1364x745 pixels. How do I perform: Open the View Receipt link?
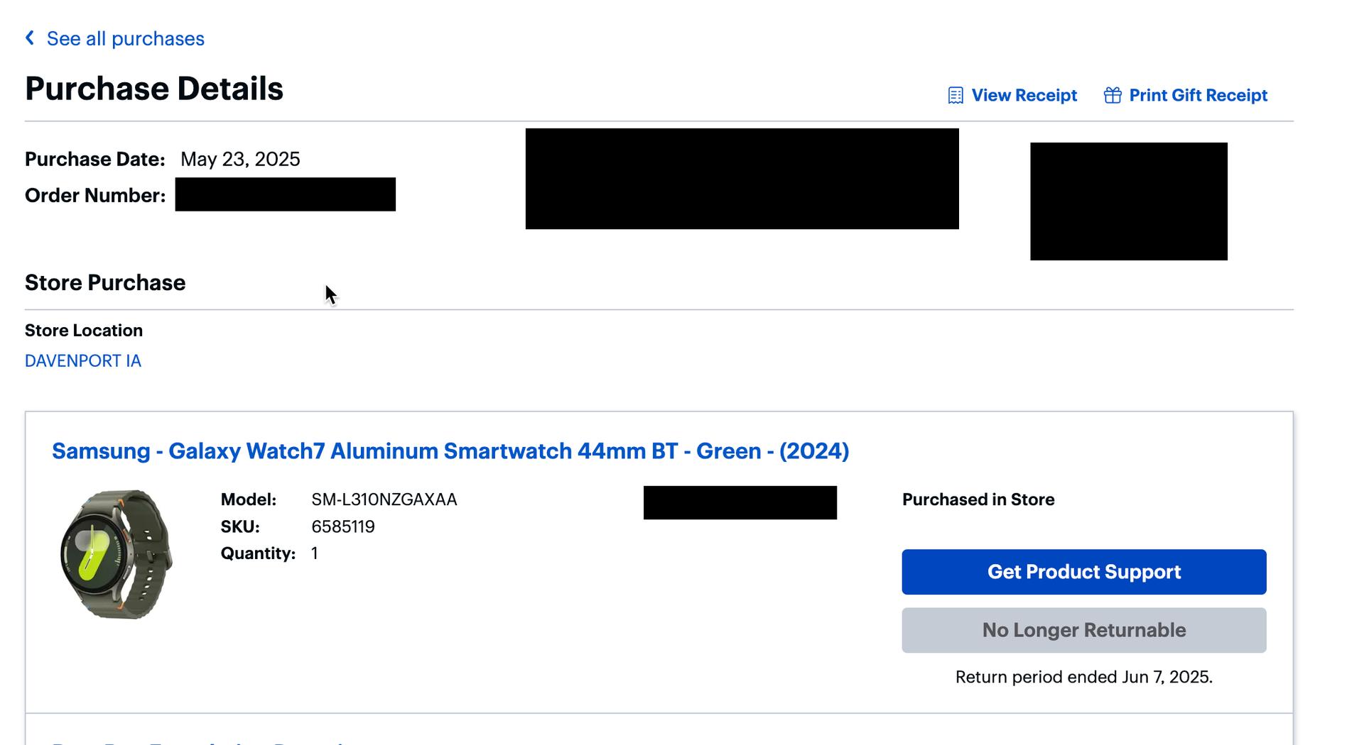(1024, 95)
